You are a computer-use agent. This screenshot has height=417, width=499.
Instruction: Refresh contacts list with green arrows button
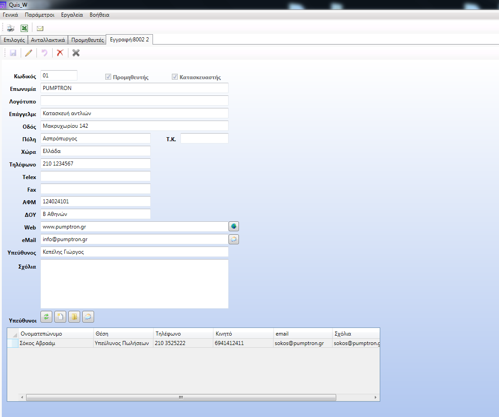click(x=46, y=317)
